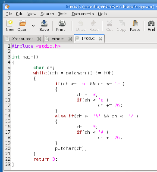Viewport: 157px width, 172px height.
Task: Click the .Xresources tab document icon
Action: point(7,39)
